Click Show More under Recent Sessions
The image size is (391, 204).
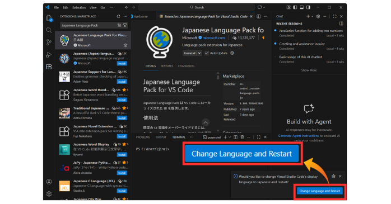[x=309, y=70]
